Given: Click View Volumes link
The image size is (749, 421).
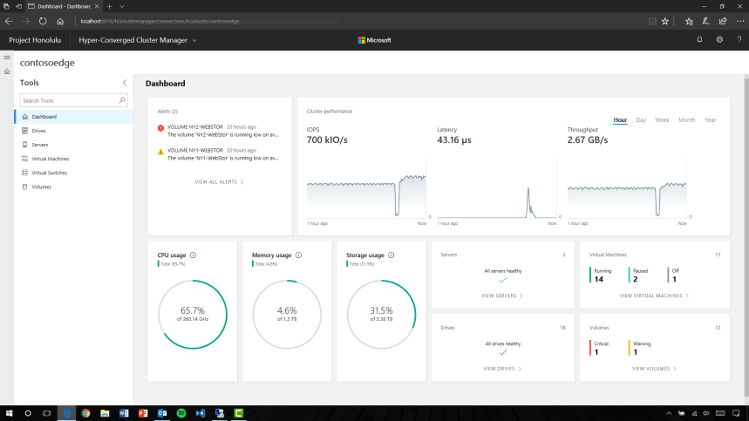Looking at the screenshot, I should point(654,369).
